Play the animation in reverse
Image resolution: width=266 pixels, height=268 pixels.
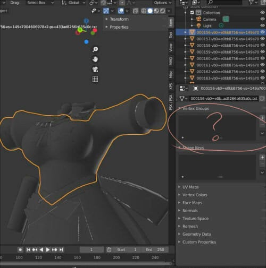41,249
